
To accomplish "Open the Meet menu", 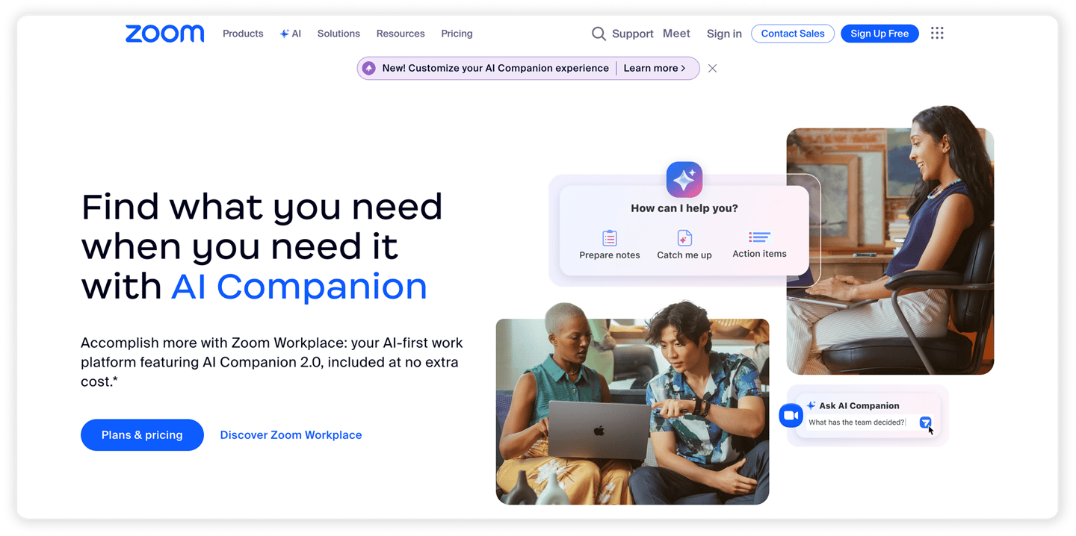I will click(x=676, y=34).
